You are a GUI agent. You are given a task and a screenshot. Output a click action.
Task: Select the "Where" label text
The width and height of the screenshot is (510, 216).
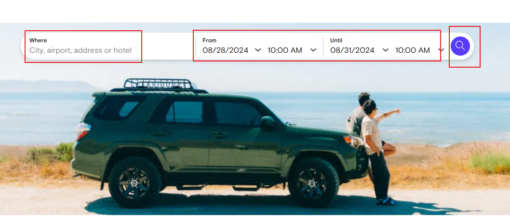[x=38, y=40]
